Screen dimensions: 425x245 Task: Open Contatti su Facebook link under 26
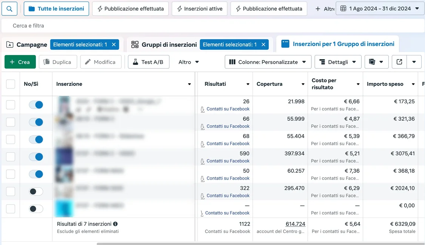point(228,109)
